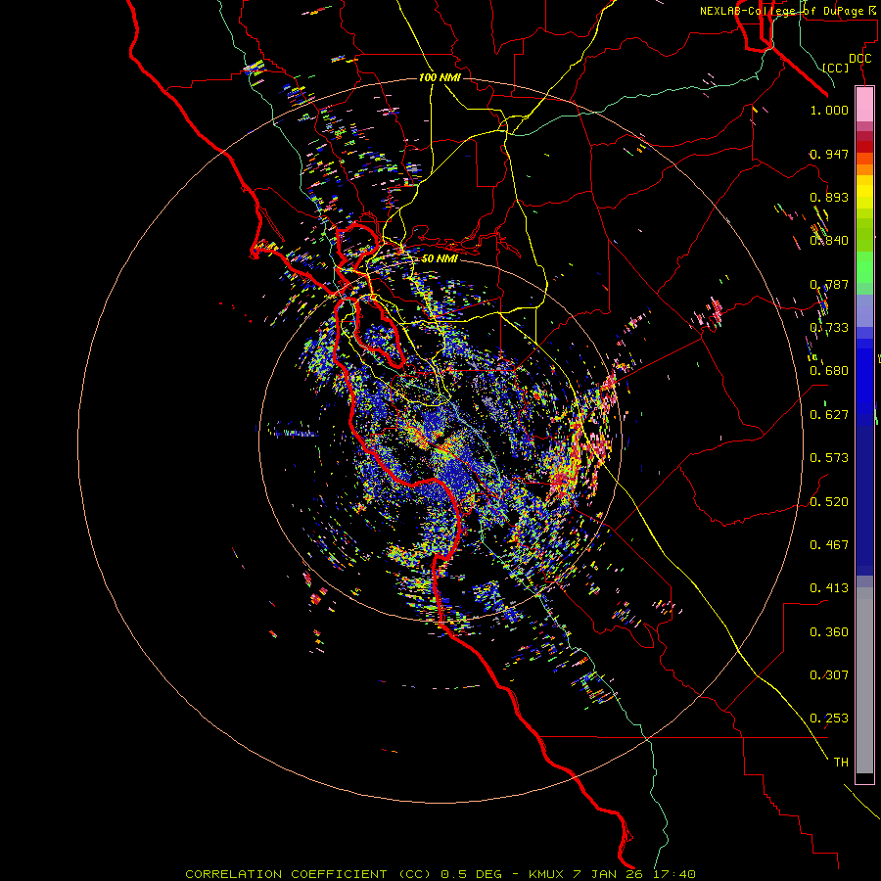Viewport: 881px width, 881px height.
Task: Click the 0.680 scale value
Action: click(x=829, y=371)
